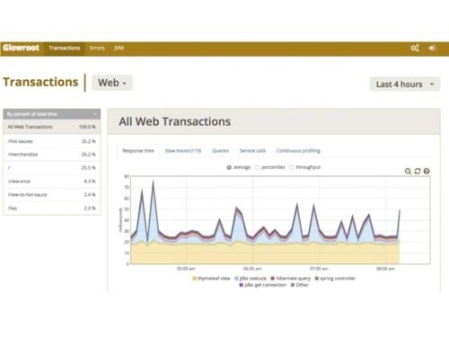The height and width of the screenshot is (337, 449).
Task: Expand the By percent of total time dropdown
Action: point(52,114)
